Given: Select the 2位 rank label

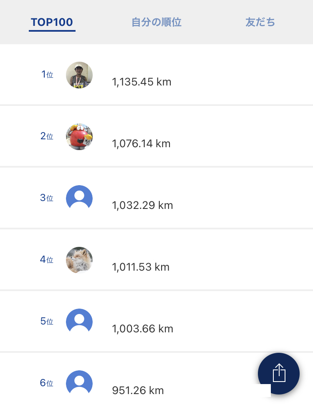Looking at the screenshot, I should coord(47,136).
